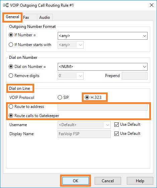Expand the Remove digits count dropdown
The width and height of the screenshot is (157, 188).
pyautogui.click(x=70, y=76)
